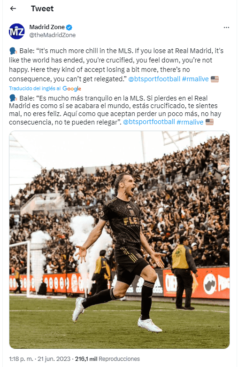Open Madrid Zone profile avatar
The width and height of the screenshot is (238, 367).
17,31
